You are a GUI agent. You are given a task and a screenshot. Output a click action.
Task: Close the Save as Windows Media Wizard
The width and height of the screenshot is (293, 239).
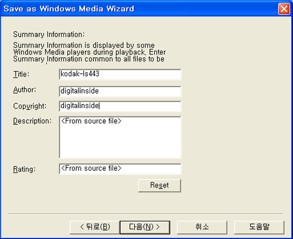point(284,9)
